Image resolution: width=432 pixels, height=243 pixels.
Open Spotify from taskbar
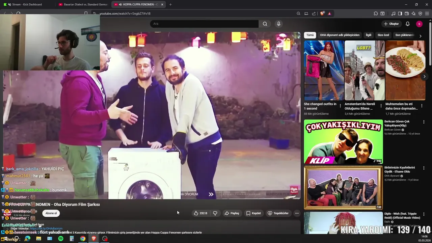point(61,239)
